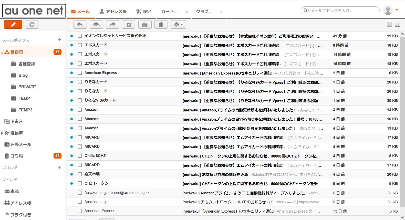Tick the American Express checkbox from 13日前
Viewport: 405px width, 220px height.
(x=80, y=211)
